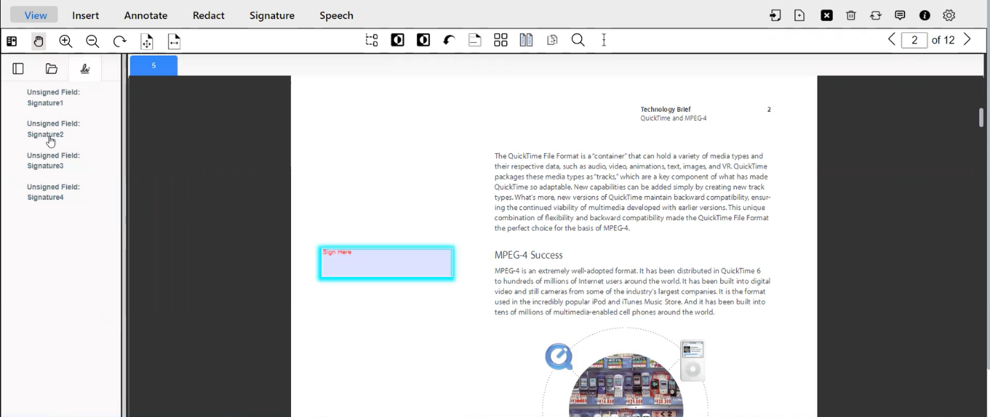This screenshot has width=990, height=417.
Task: Open the search magnifier tool
Action: coord(578,40)
